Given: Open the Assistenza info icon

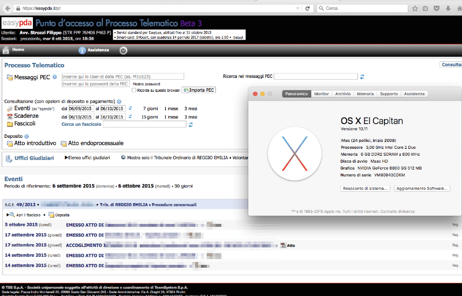Looking at the screenshot, I should 82,50.
